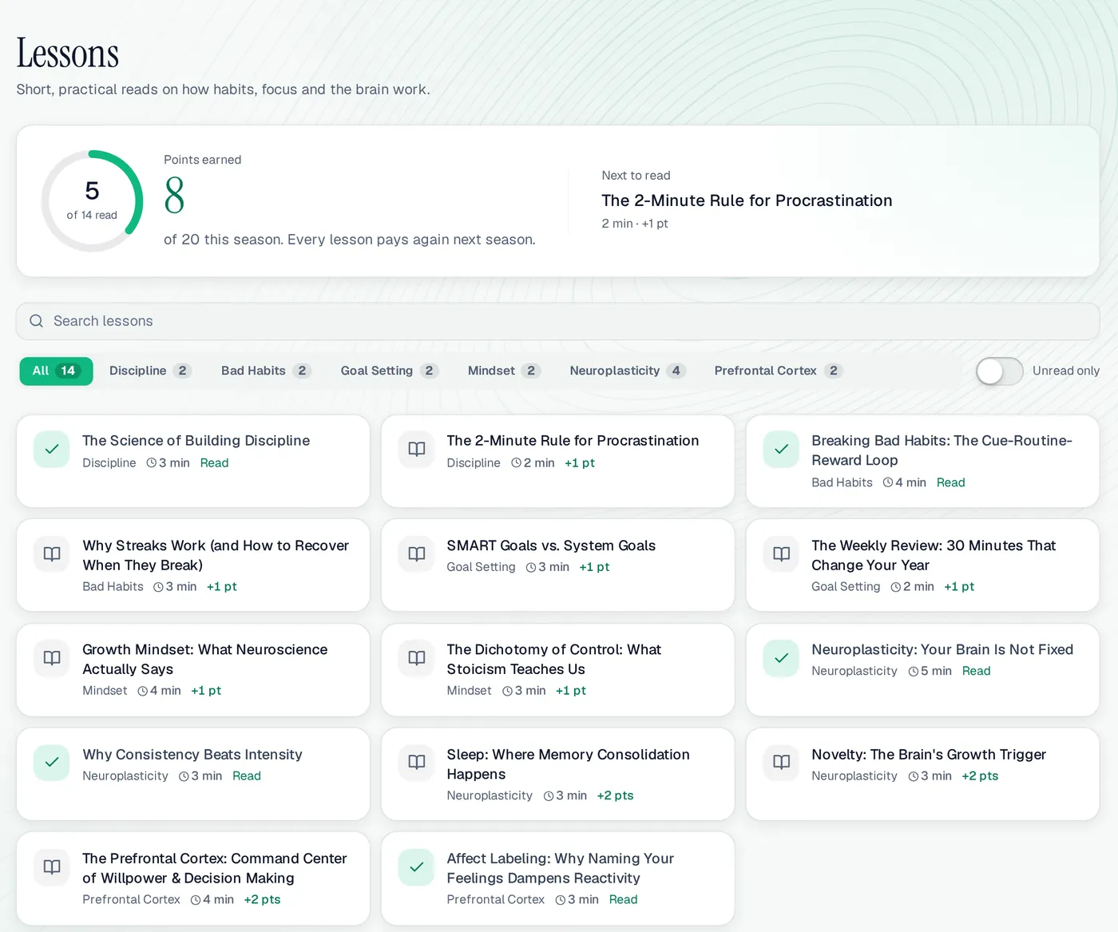Screen dimensions: 1118x932
Task: Click the '+1 pt' label on The Weekly Review
Action: [959, 587]
